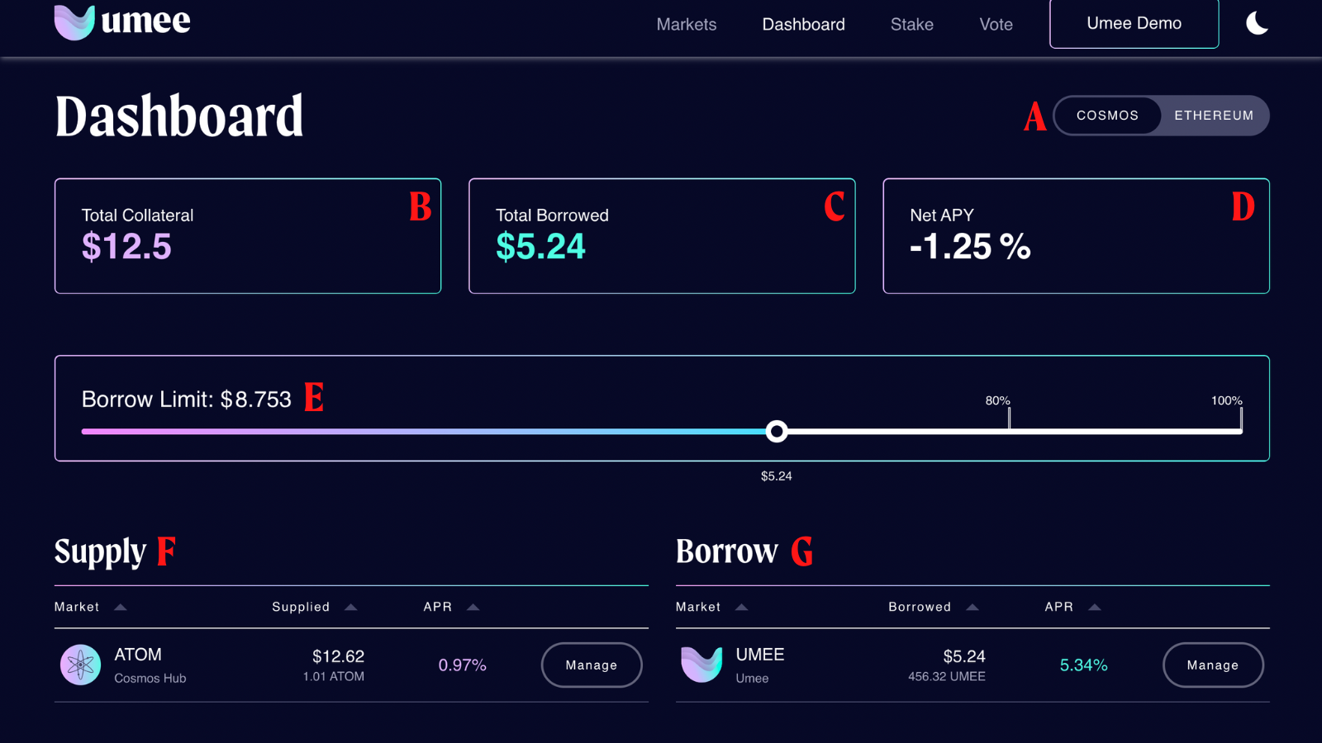The image size is (1322, 743).
Task: Click the borrow limit slider handle
Action: click(777, 431)
